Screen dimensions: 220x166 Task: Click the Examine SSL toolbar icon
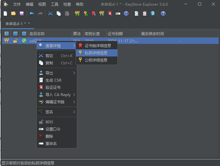click(x=153, y=13)
